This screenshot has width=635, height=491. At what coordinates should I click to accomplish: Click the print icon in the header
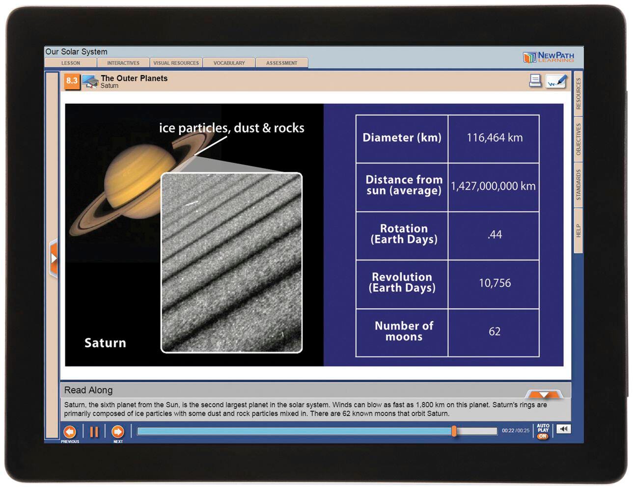click(535, 81)
